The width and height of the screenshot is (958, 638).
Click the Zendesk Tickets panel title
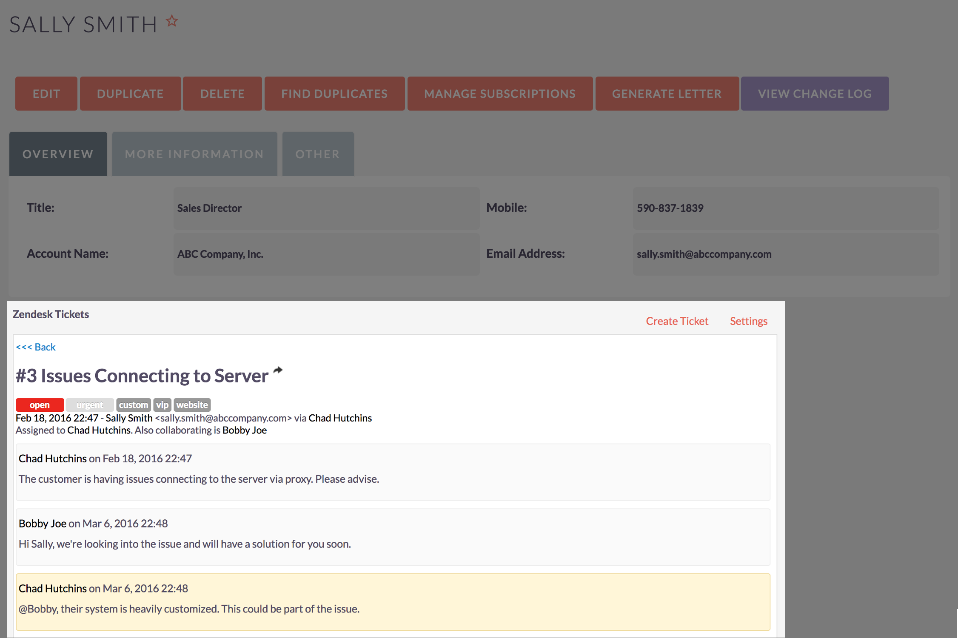coord(51,314)
